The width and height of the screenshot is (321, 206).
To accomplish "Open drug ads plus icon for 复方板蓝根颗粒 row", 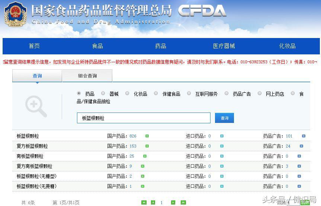I will coord(301,146).
